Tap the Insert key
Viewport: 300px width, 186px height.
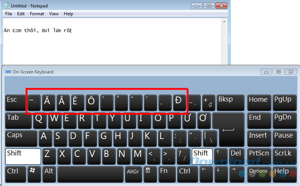pyautogui.click(x=259, y=138)
